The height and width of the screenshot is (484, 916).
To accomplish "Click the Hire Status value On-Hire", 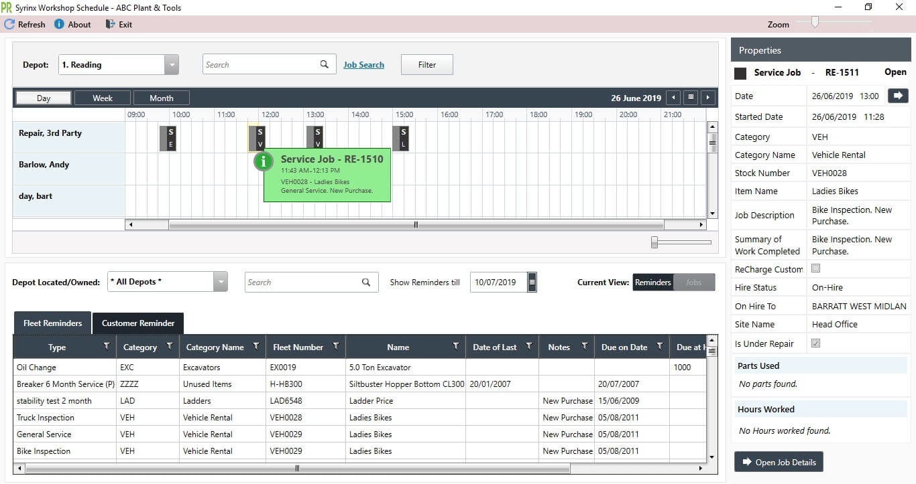I will pyautogui.click(x=827, y=287).
